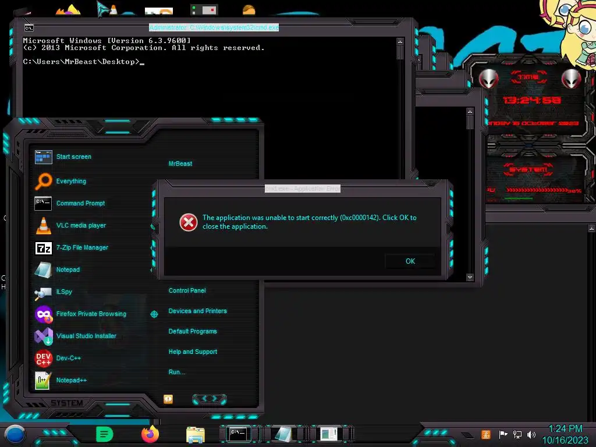Image resolution: width=596 pixels, height=447 pixels.
Task: Open File Explorer from the taskbar
Action: pos(196,435)
